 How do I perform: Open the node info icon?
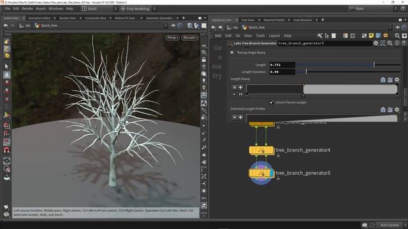(x=397, y=43)
